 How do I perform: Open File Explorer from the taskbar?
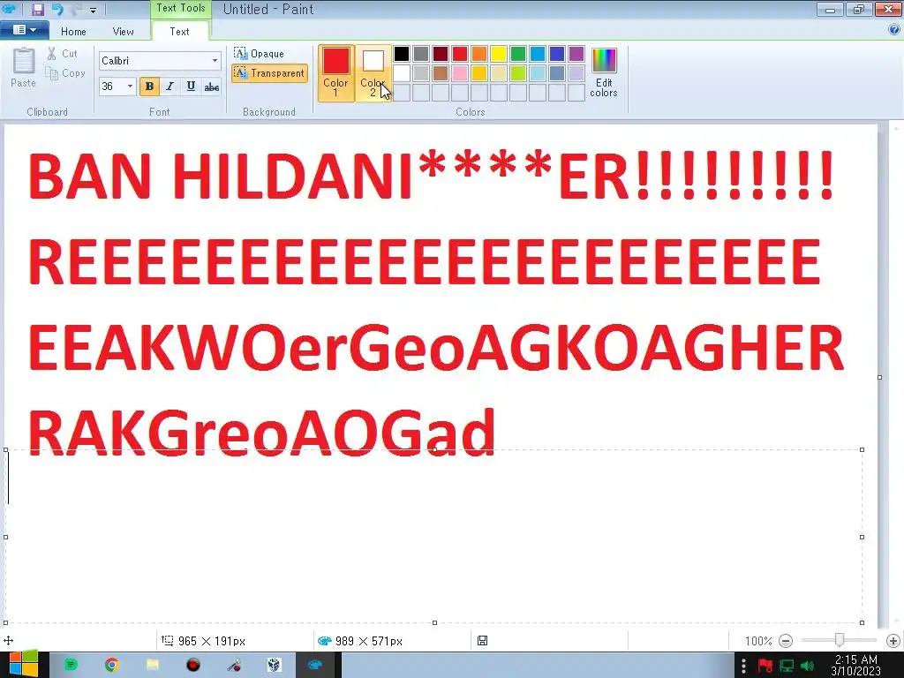pos(152,666)
